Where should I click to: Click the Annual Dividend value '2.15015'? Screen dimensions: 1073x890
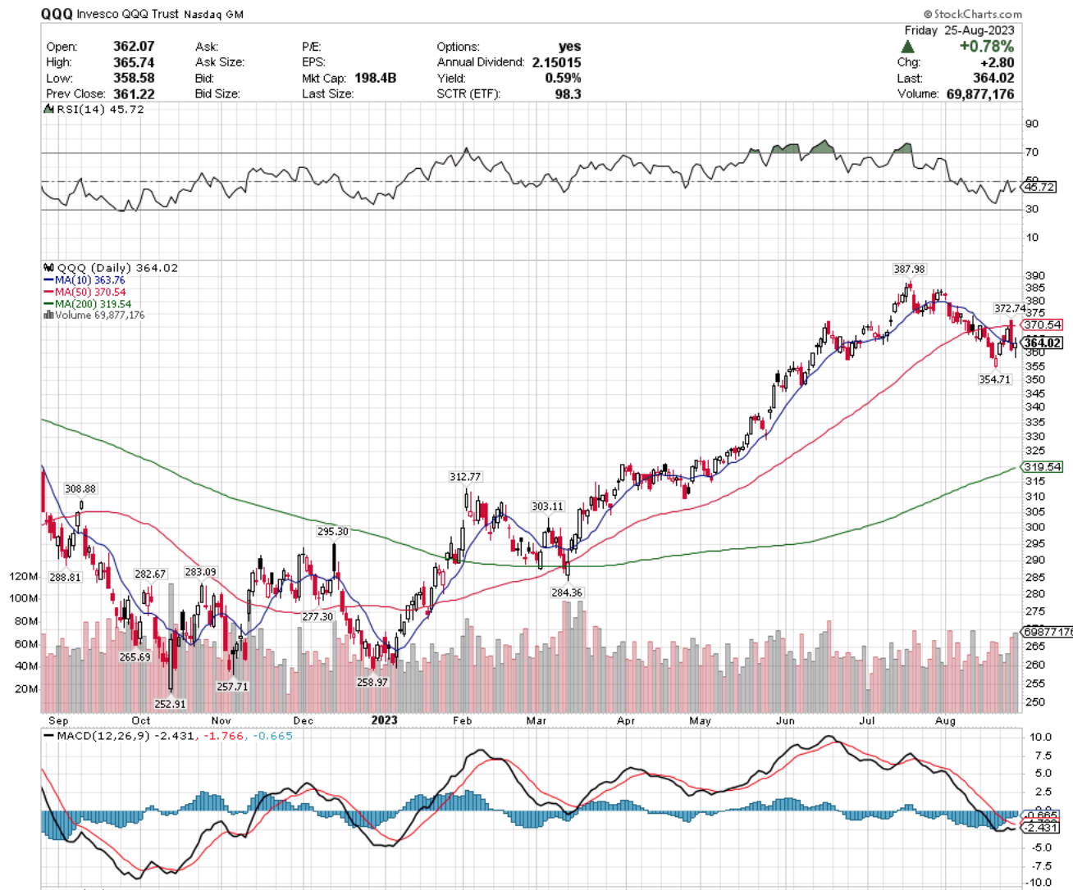(556, 62)
